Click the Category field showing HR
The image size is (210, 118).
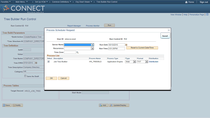point(33,71)
